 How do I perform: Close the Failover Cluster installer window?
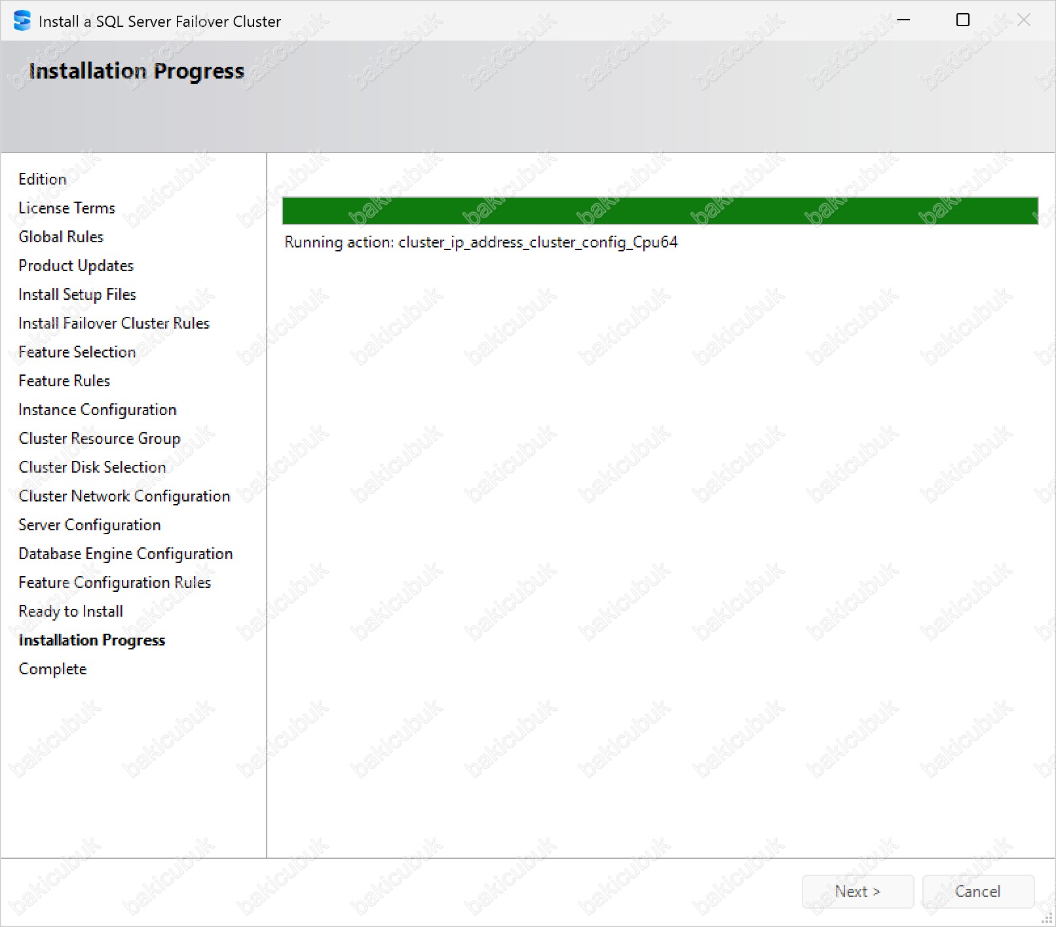click(1023, 20)
